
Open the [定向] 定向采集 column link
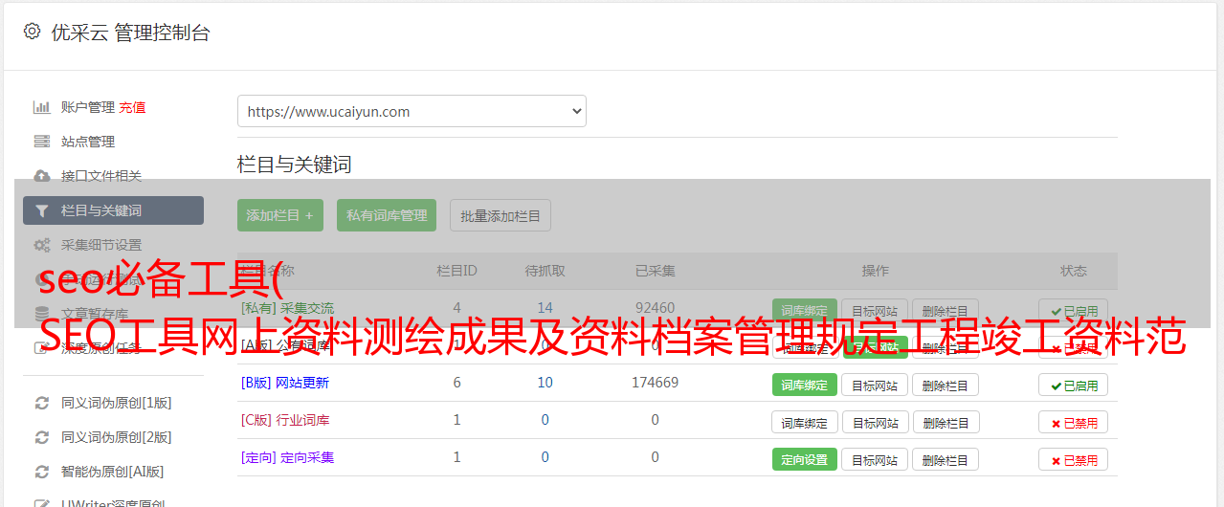pyautogui.click(x=287, y=457)
